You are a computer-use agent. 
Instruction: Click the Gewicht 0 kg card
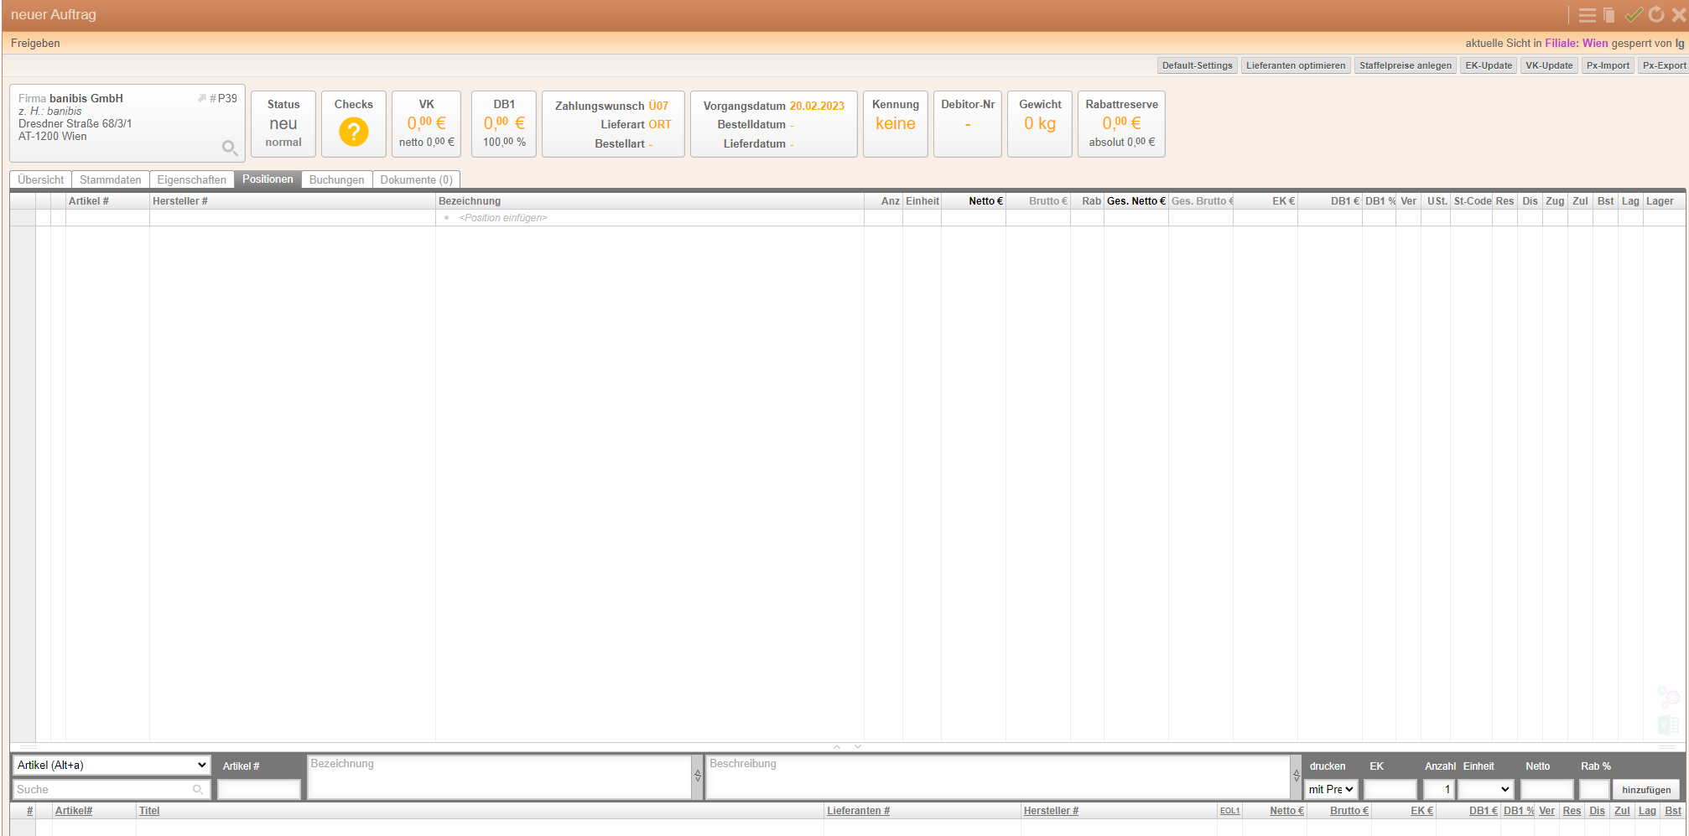coord(1040,123)
